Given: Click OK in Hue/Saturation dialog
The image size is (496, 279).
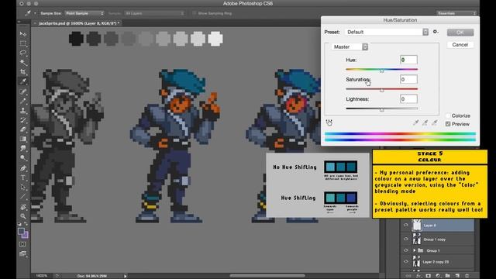Looking at the screenshot, I should click(x=460, y=33).
